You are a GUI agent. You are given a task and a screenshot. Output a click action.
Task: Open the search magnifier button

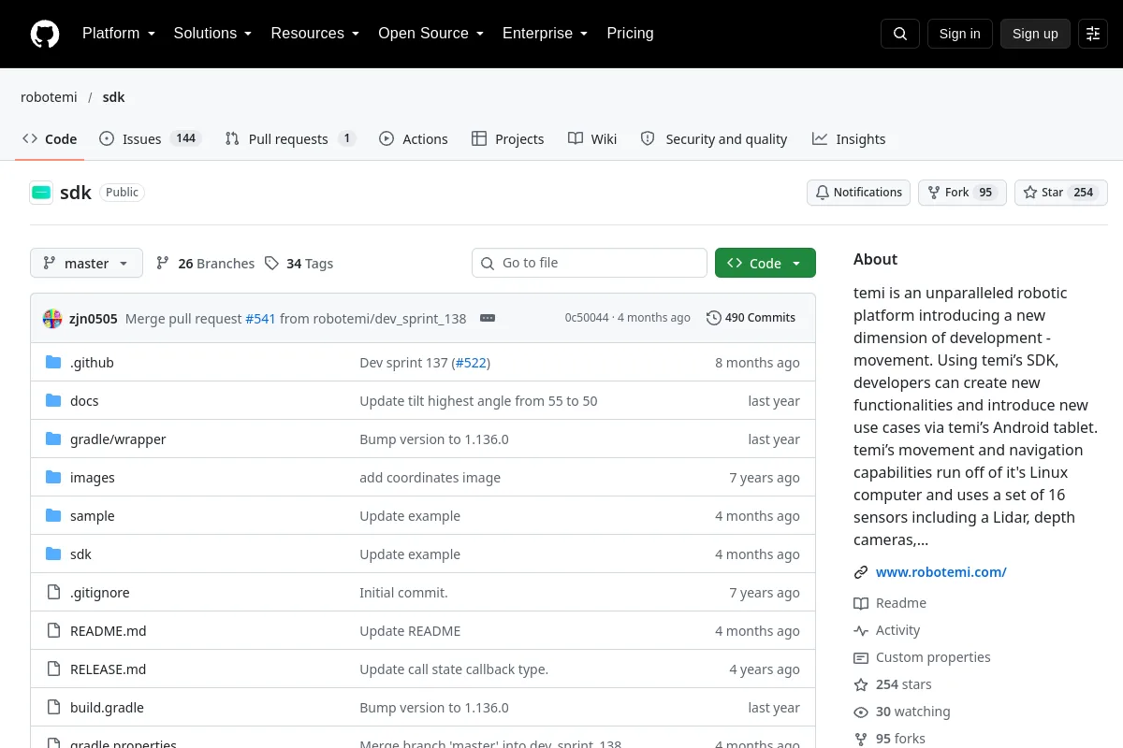tap(899, 34)
